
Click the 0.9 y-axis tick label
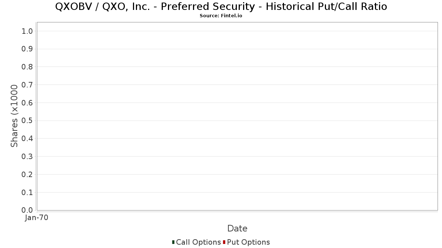pos(28,49)
